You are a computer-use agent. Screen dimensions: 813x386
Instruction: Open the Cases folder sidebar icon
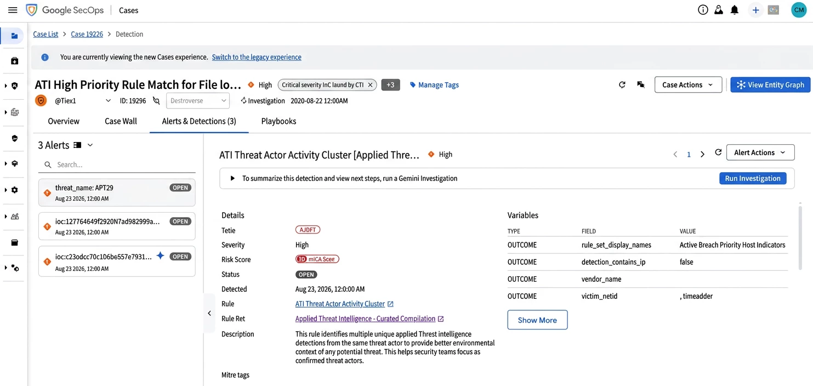click(14, 36)
